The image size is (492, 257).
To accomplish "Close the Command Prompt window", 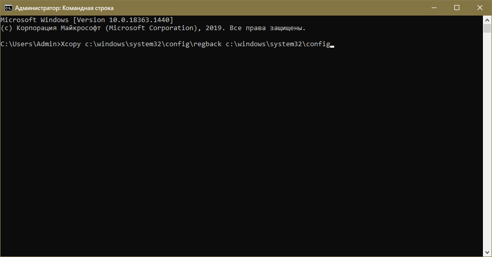I will [x=479, y=8].
